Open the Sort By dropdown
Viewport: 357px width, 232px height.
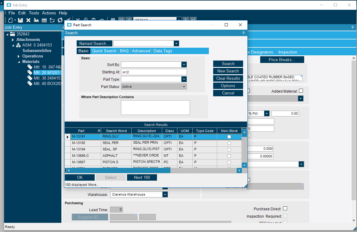(x=184, y=64)
